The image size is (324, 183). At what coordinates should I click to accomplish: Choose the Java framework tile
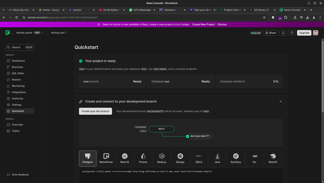(217, 158)
